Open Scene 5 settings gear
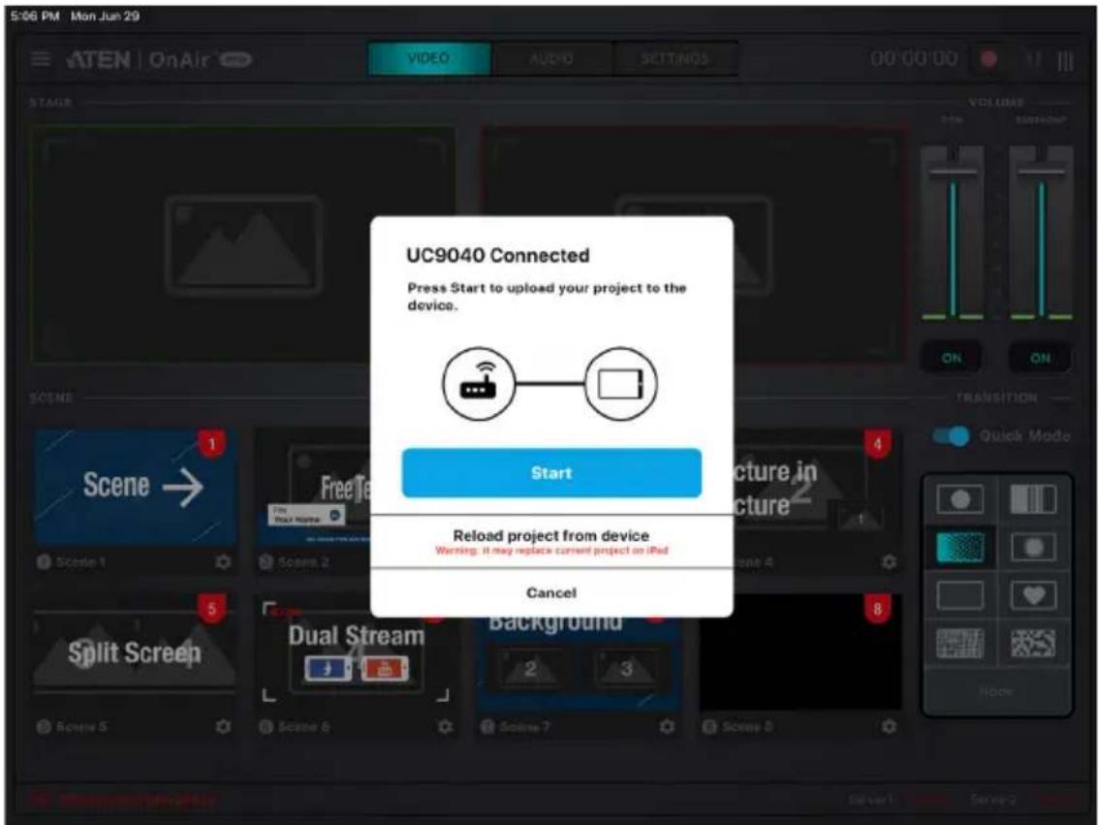Image resolution: width=1099 pixels, height=825 pixels. click(223, 727)
